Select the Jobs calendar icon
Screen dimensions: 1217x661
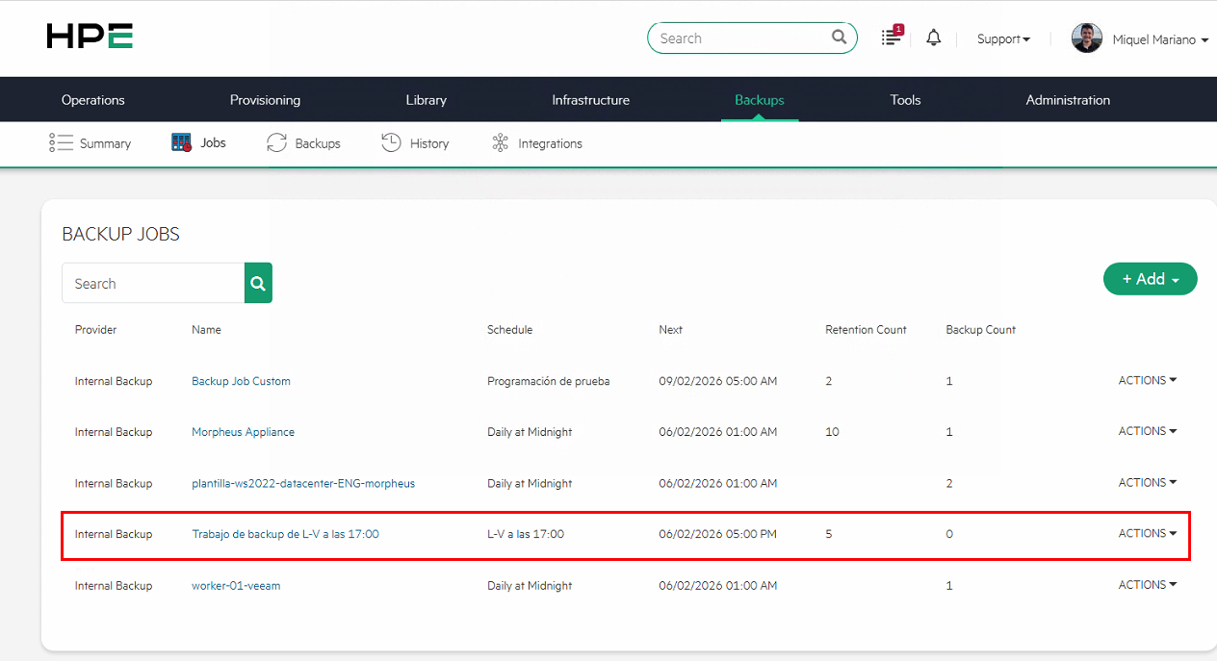pyautogui.click(x=181, y=143)
